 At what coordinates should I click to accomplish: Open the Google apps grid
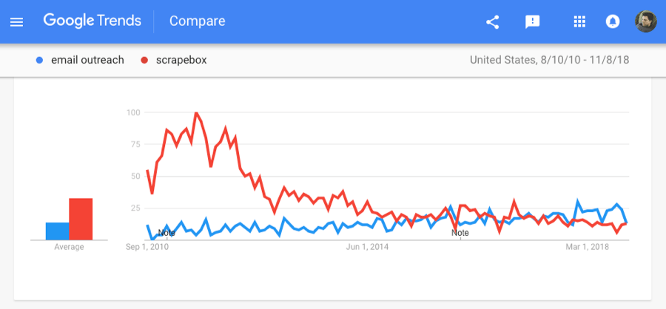click(x=579, y=21)
